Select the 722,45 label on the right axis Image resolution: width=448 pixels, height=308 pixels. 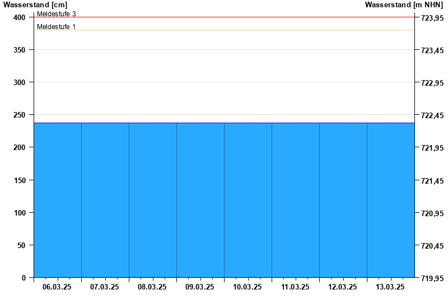[x=432, y=115]
